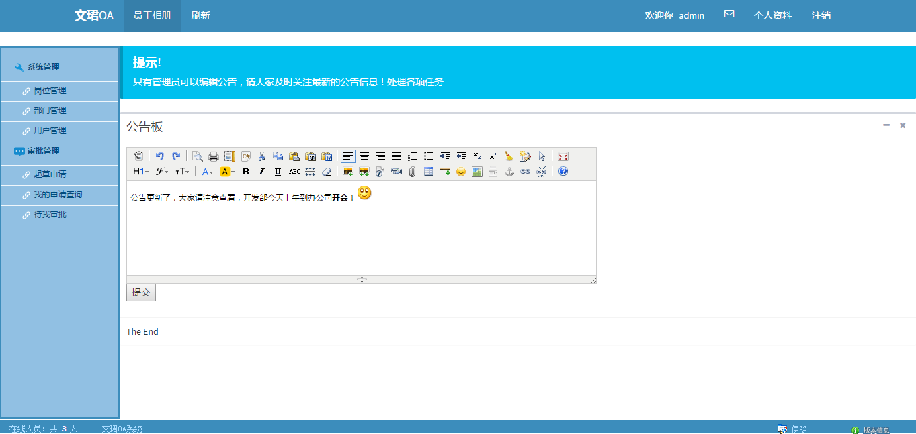This screenshot has height=434, width=916.
Task: Click 刷新 in the top navigation
Action: tap(200, 15)
